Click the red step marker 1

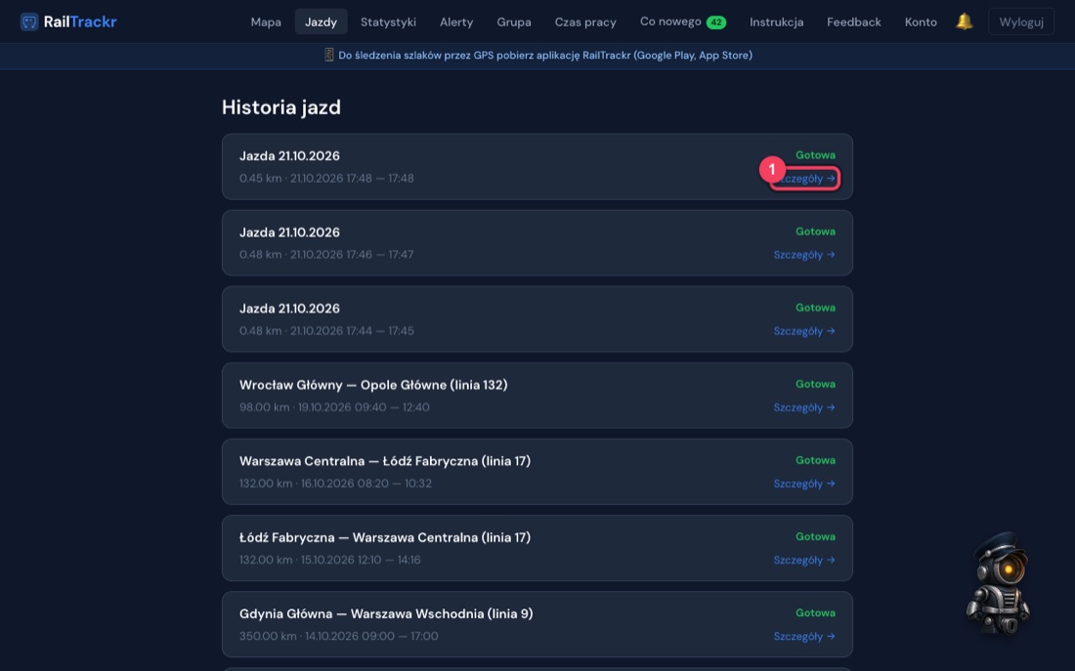(x=772, y=169)
